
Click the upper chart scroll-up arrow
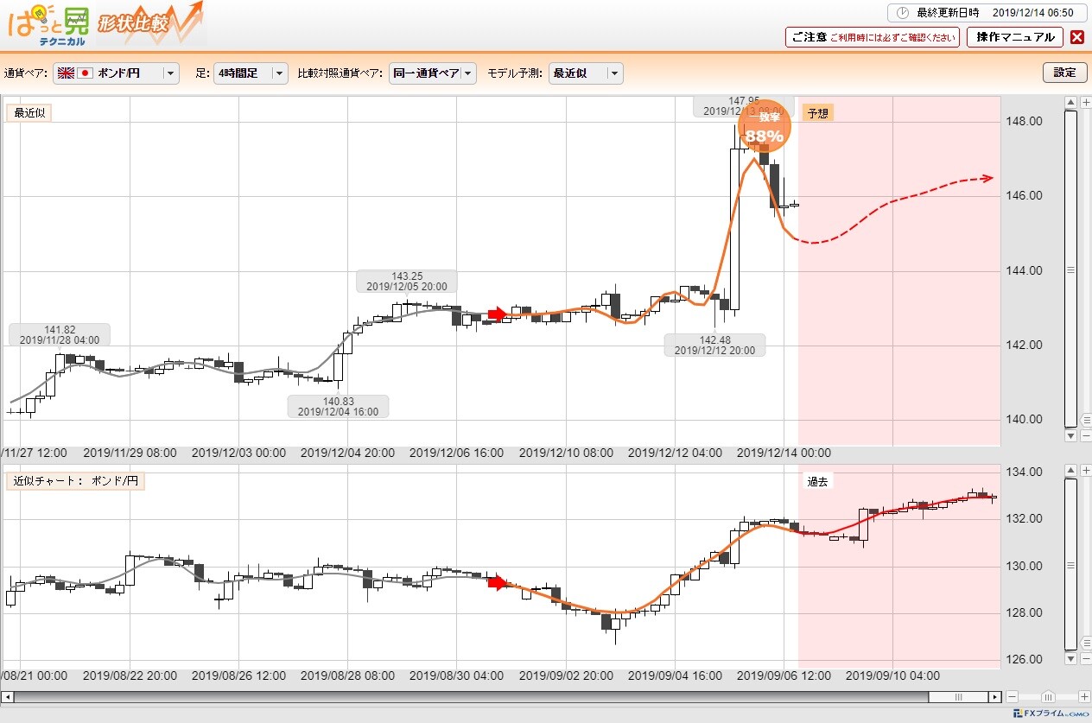click(x=1071, y=104)
